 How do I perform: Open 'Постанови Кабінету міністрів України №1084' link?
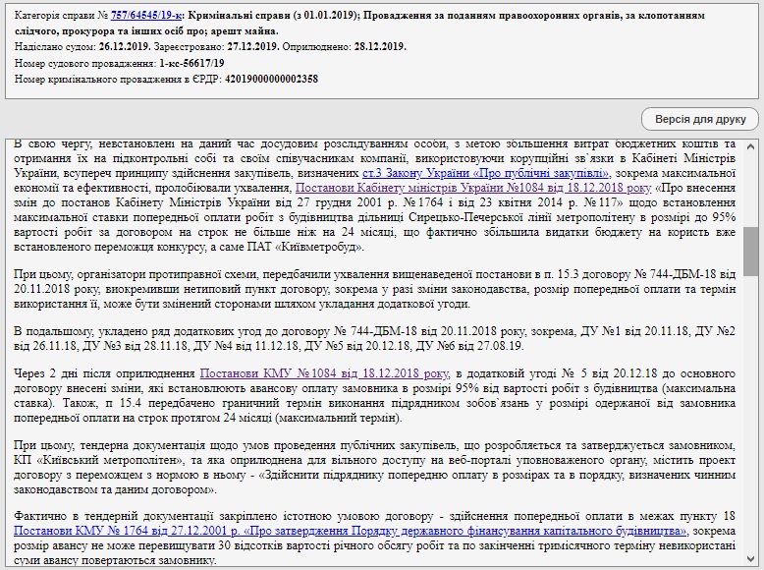(x=473, y=185)
